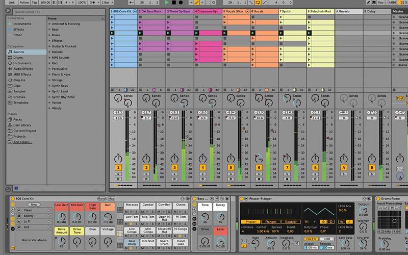This screenshot has height=255, width=408.
Task: Launch first clip in 808 Core Kit track
Action: pos(112,17)
